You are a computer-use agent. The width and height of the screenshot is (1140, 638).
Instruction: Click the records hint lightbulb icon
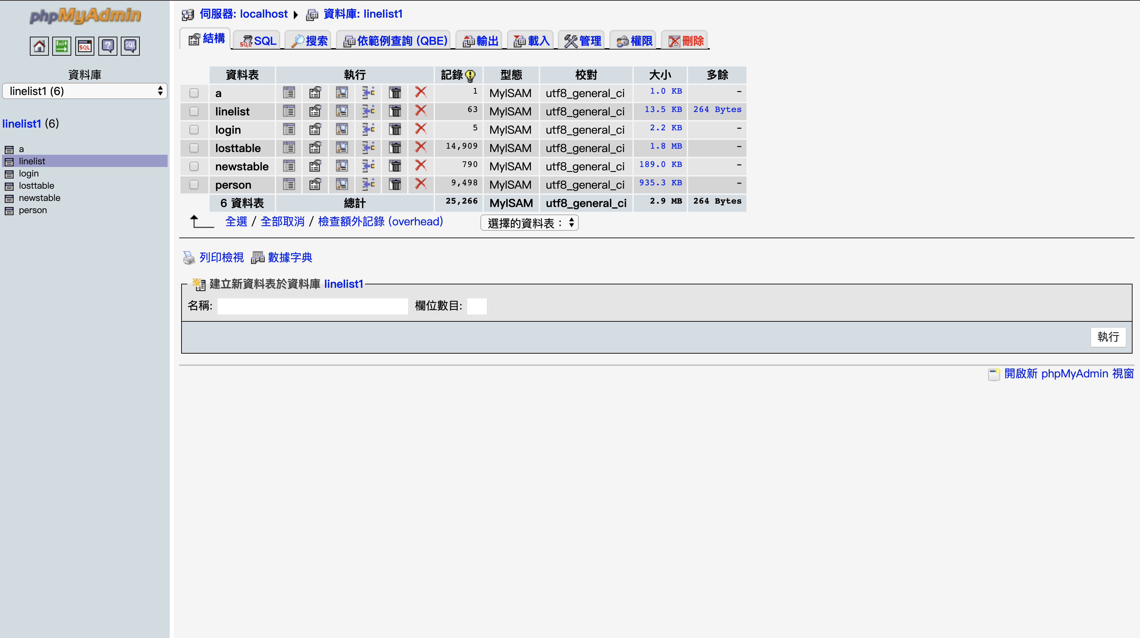471,76
